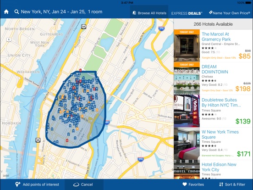
Task: Click the Add points of interest pin icon
Action: click(x=17, y=184)
